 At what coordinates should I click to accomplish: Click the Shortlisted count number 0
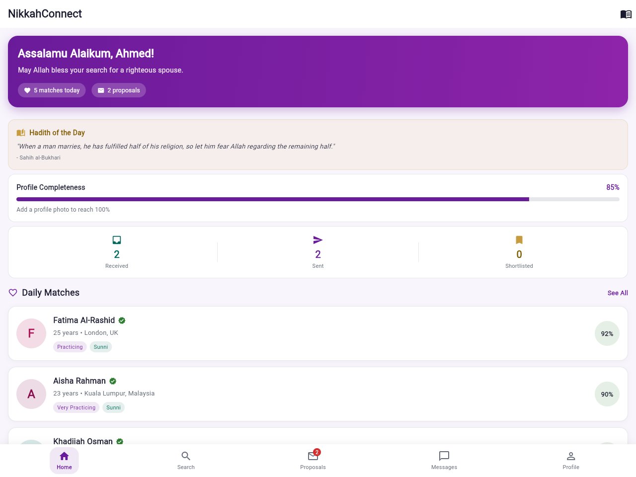pyautogui.click(x=519, y=254)
